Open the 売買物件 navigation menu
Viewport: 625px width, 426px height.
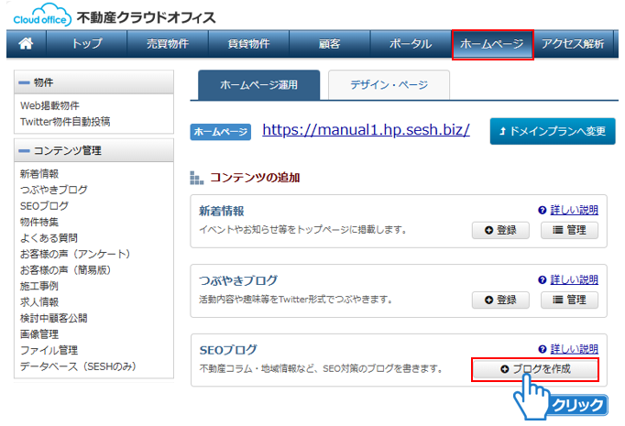pyautogui.click(x=169, y=44)
